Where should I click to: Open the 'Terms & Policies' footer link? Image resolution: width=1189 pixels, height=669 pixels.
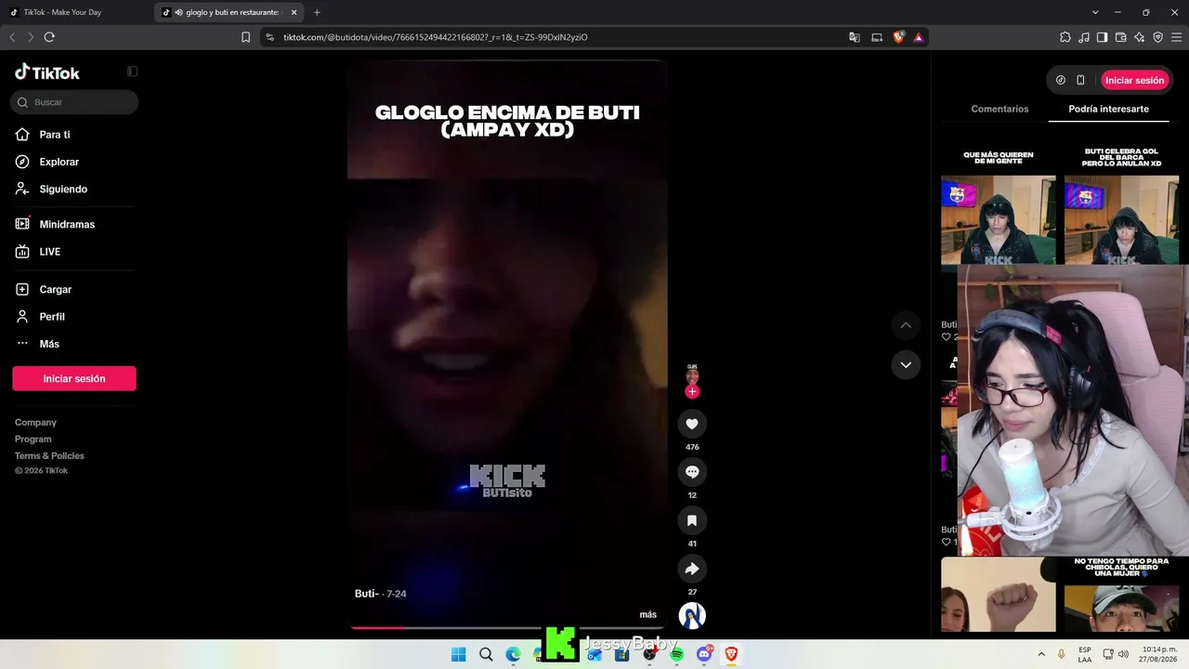tap(49, 456)
